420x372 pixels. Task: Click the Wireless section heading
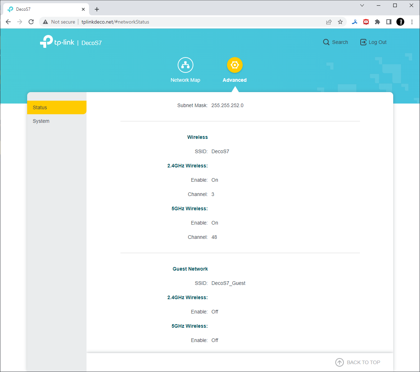tap(197, 137)
